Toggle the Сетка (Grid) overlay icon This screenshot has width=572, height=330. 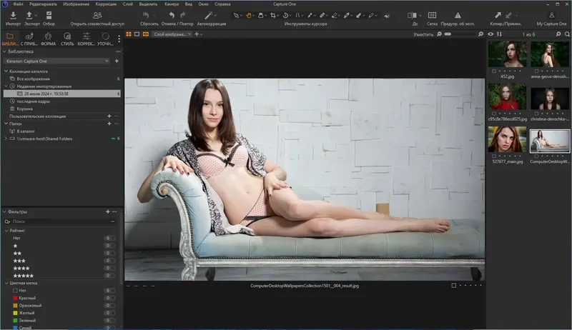[432, 15]
